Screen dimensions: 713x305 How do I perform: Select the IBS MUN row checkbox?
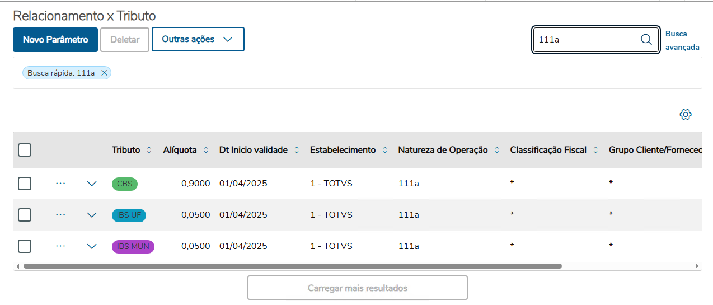[25, 246]
